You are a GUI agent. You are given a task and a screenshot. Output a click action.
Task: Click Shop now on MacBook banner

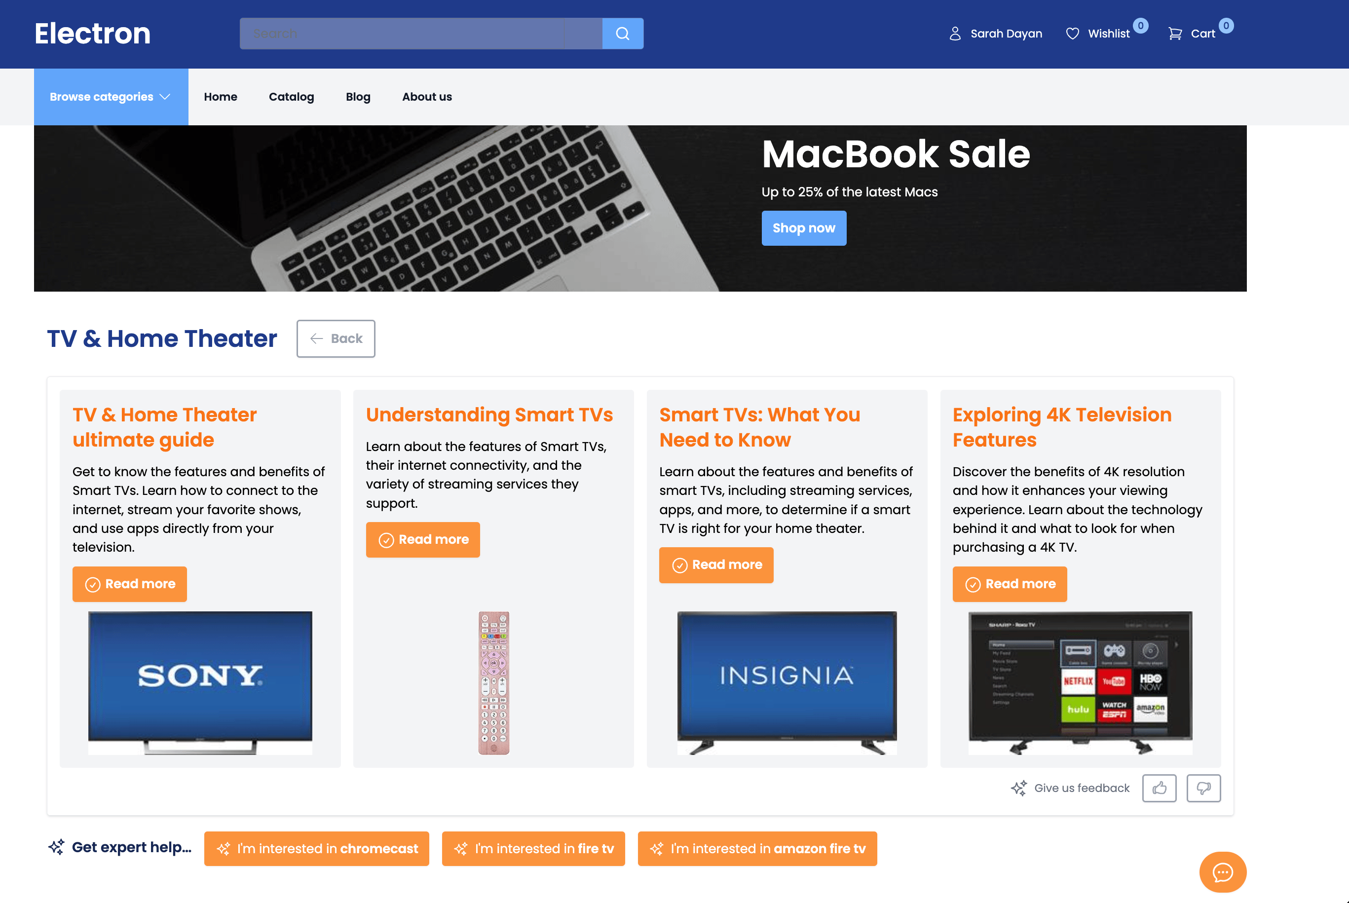(x=804, y=228)
